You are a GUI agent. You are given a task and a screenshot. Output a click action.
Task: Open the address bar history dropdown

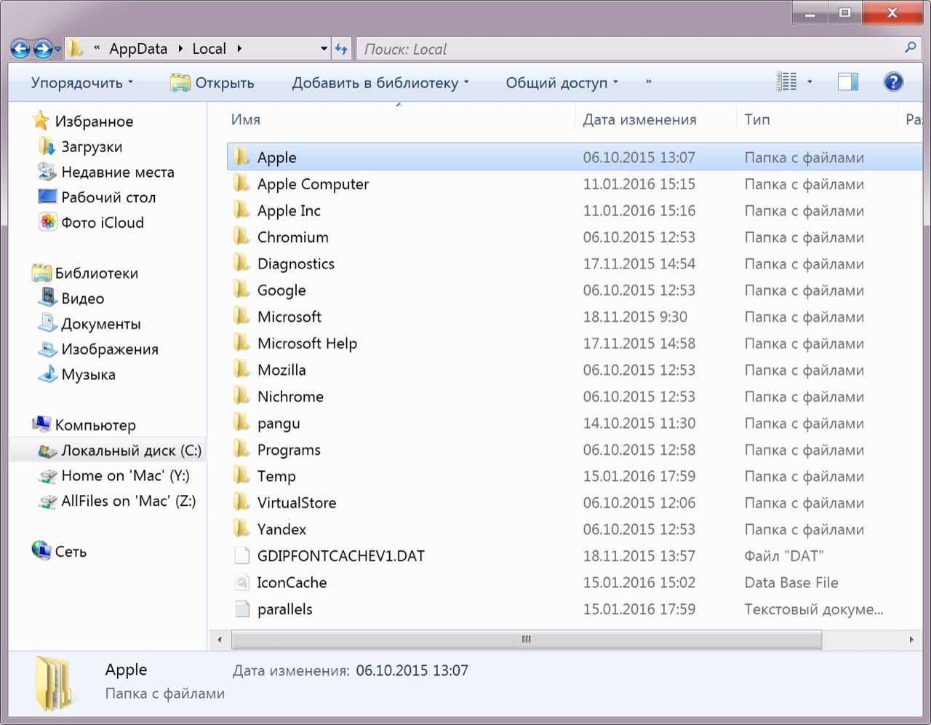(324, 49)
